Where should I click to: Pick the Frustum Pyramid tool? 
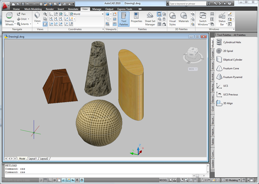pyautogui.click(x=232, y=77)
